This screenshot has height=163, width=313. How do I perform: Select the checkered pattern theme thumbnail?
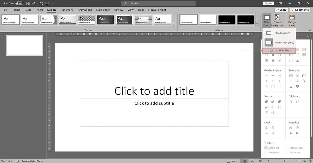point(87,20)
